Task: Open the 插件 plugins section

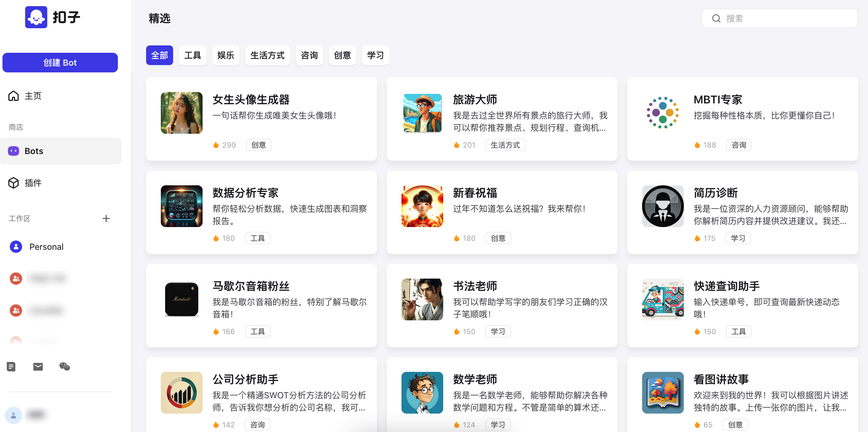Action: point(25,183)
